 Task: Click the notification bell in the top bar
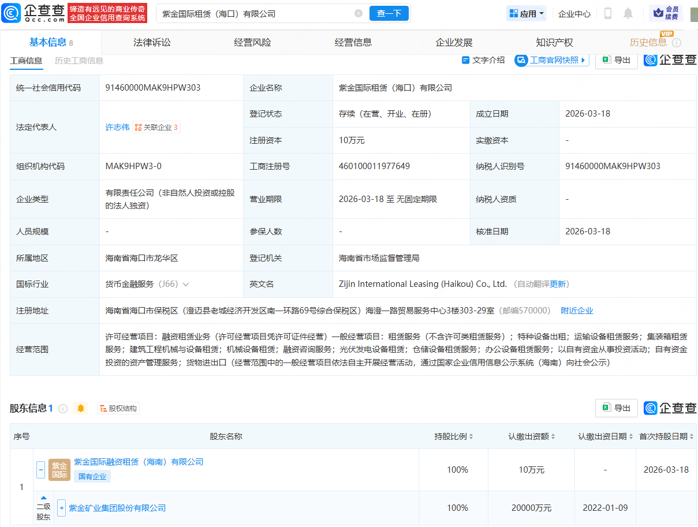pos(628,13)
